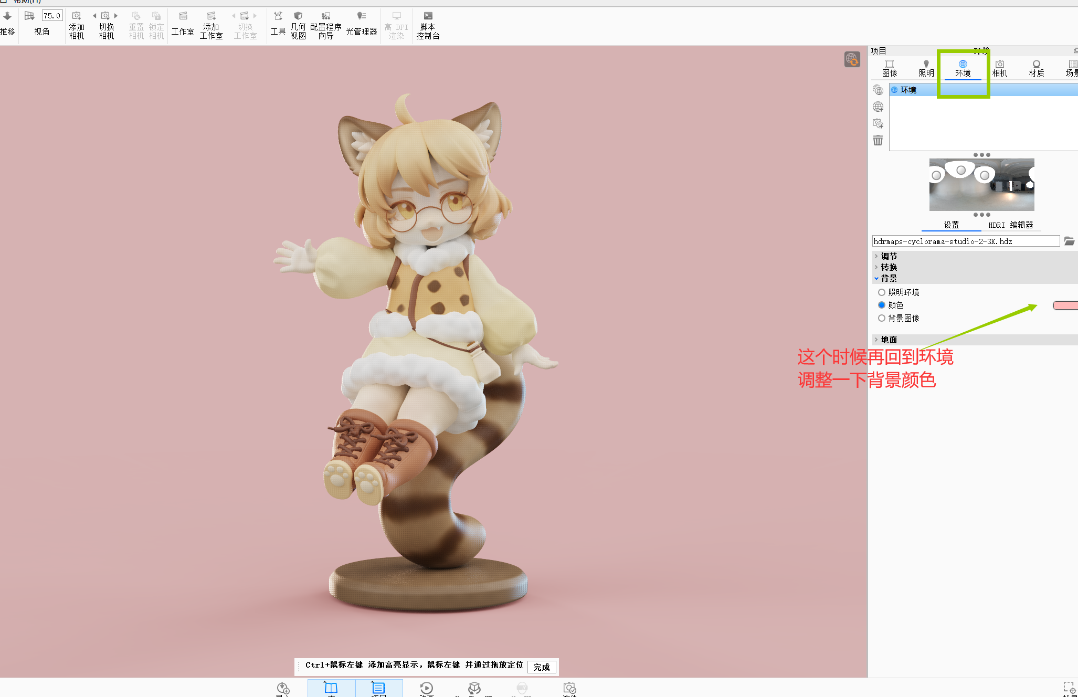Click the Animation icon in bottom bar
Screen dimensions: 1078x697
[427, 688]
